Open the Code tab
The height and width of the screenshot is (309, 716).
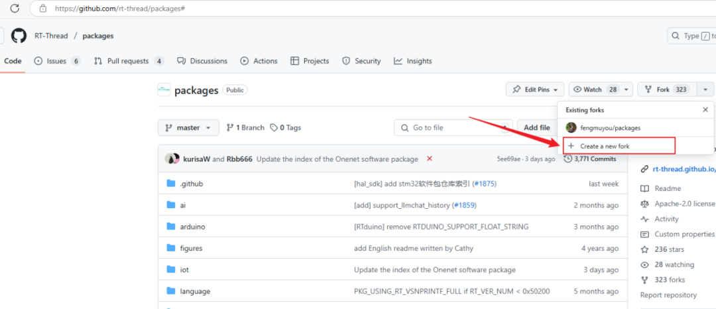(x=13, y=61)
